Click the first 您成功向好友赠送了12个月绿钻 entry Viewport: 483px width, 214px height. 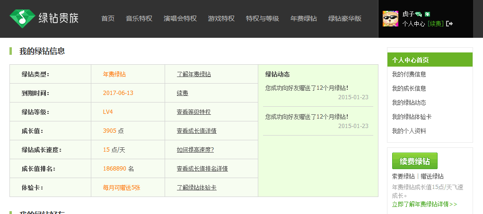(x=307, y=88)
